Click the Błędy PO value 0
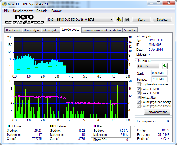The width and height of the screenshot is (177, 145). (x=127, y=140)
